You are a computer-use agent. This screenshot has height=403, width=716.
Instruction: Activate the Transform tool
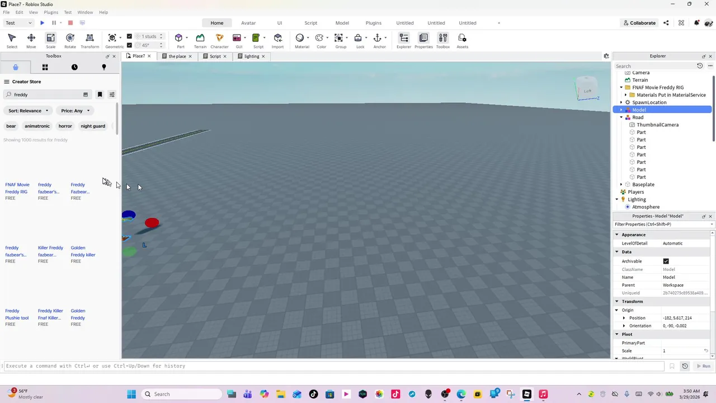coord(89,40)
